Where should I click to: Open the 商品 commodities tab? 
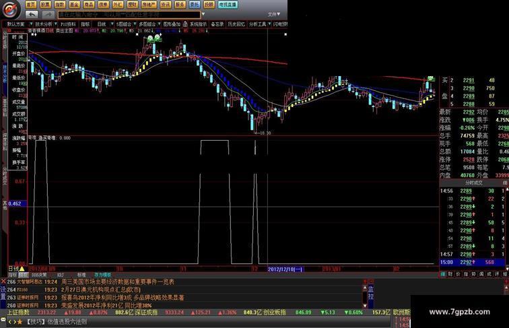[89, 5]
